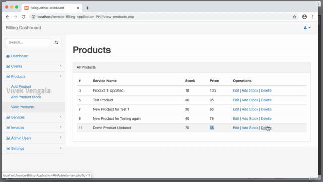Edit New Product for Testing again

[x=236, y=119]
